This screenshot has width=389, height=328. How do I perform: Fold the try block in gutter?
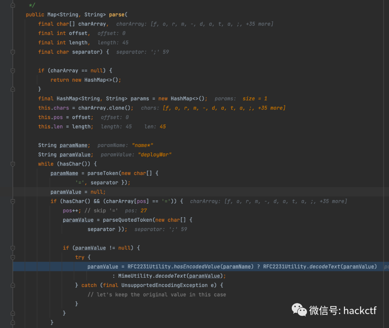coord(13,257)
